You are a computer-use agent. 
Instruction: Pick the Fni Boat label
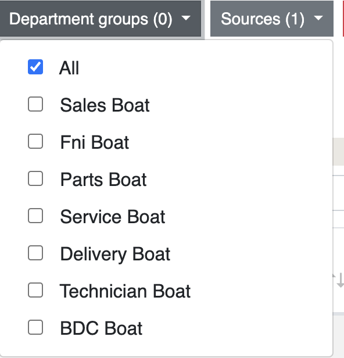coord(95,142)
